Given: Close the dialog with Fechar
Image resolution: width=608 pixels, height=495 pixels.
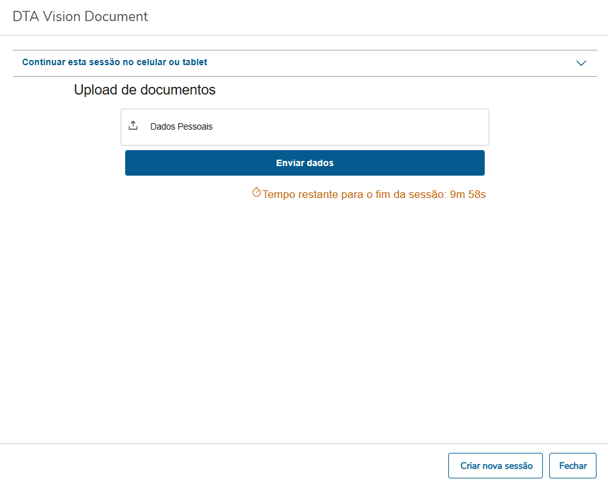Looking at the screenshot, I should (x=573, y=466).
